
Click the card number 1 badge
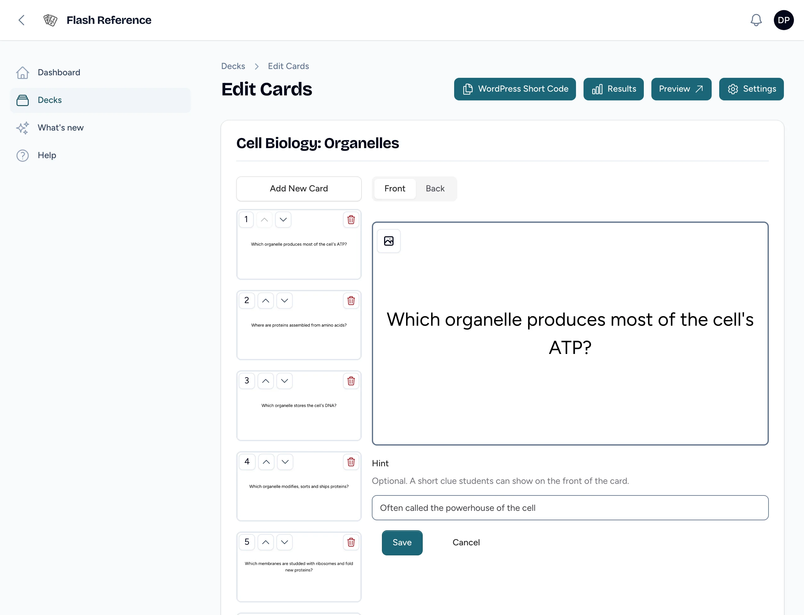[246, 220]
